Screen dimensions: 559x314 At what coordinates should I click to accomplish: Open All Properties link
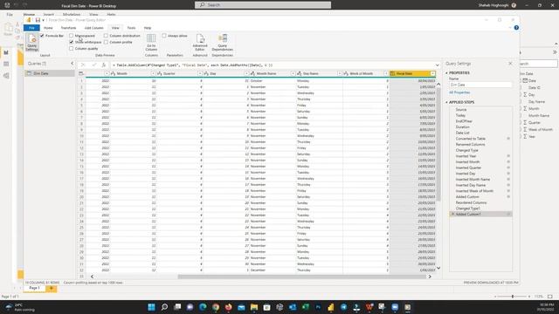tap(459, 92)
